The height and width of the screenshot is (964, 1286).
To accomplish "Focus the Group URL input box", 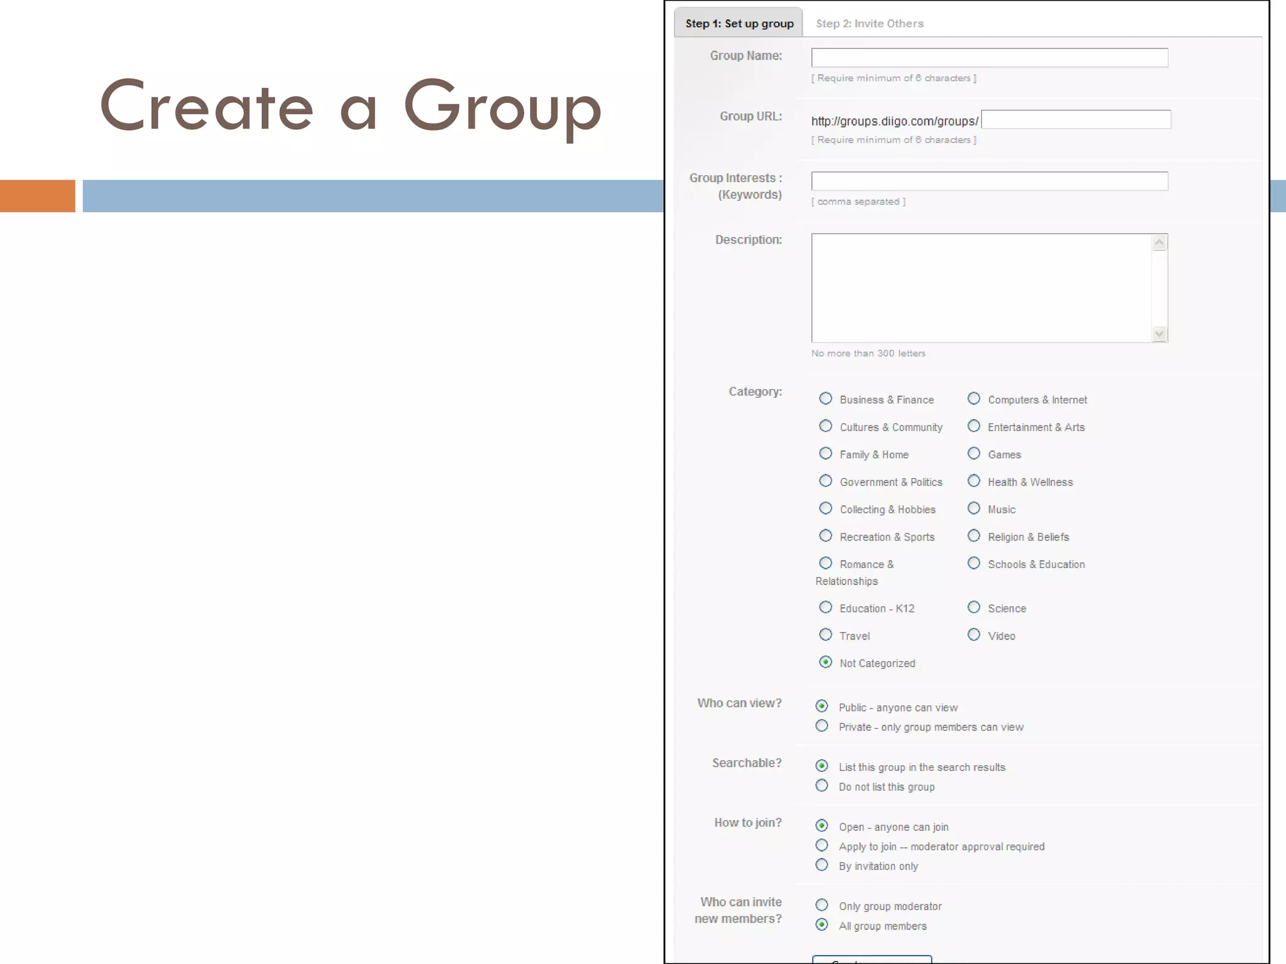I will click(x=1075, y=120).
